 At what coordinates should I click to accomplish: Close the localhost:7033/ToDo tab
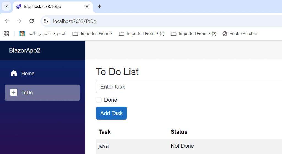coord(87,6)
